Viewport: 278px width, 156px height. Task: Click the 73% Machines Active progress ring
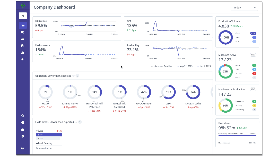225,71
